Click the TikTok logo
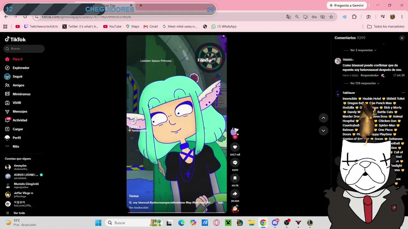Image resolution: width=408 pixels, height=229 pixels. (x=15, y=39)
